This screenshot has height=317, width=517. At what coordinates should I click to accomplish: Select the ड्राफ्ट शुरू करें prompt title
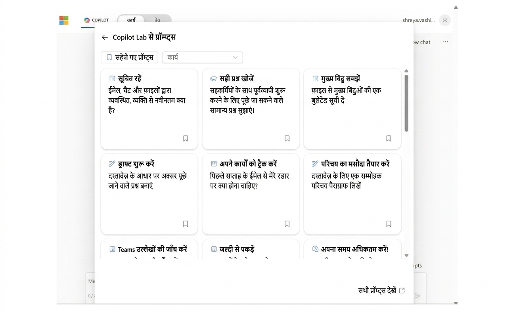click(136, 164)
